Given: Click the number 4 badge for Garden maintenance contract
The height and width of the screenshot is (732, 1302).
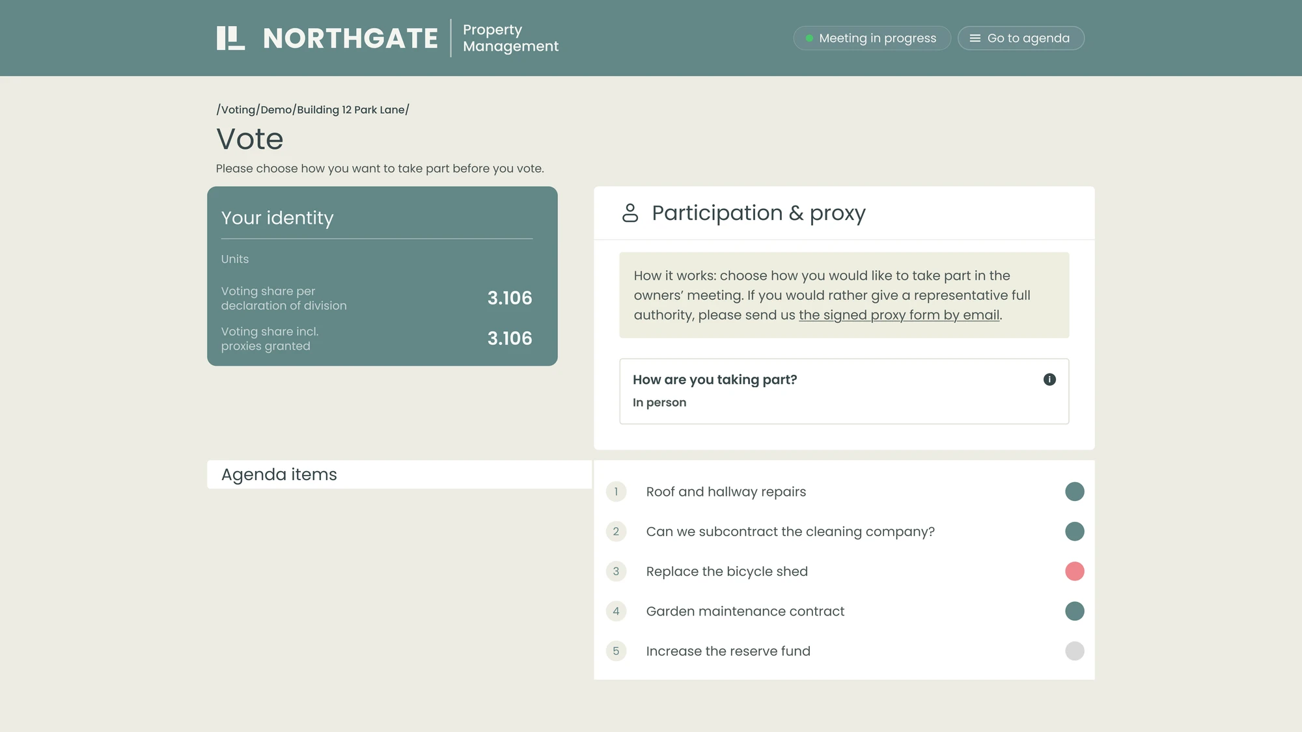Looking at the screenshot, I should tap(616, 611).
